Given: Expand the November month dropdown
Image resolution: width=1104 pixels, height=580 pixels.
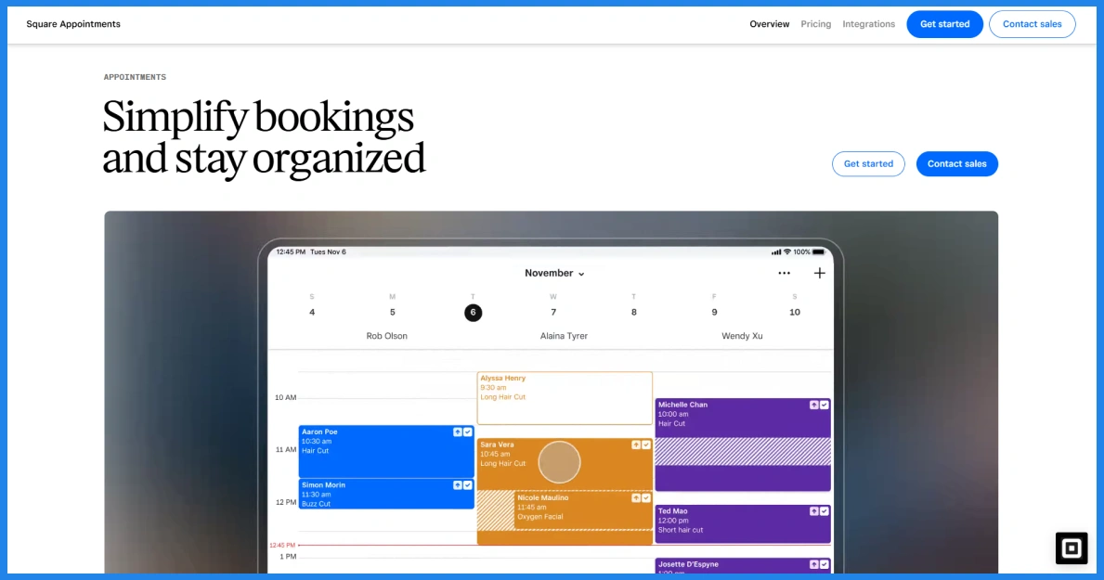Looking at the screenshot, I should [554, 273].
